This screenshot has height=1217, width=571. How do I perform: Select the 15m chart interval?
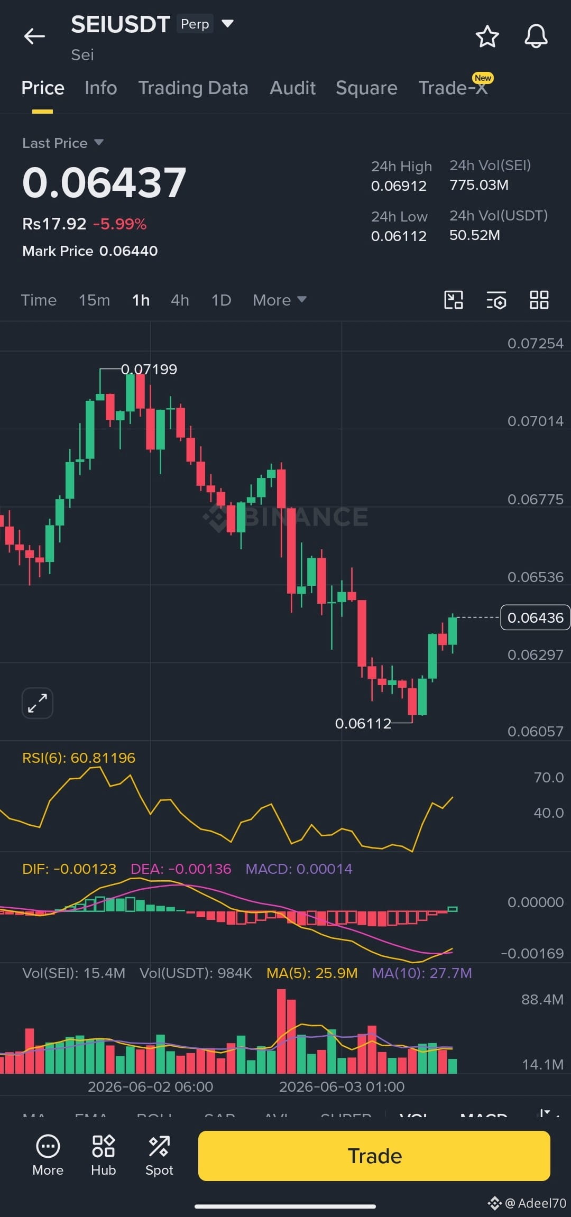click(x=94, y=300)
